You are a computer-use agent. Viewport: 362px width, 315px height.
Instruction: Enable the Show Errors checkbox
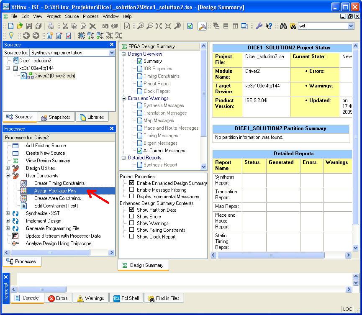(x=131, y=216)
